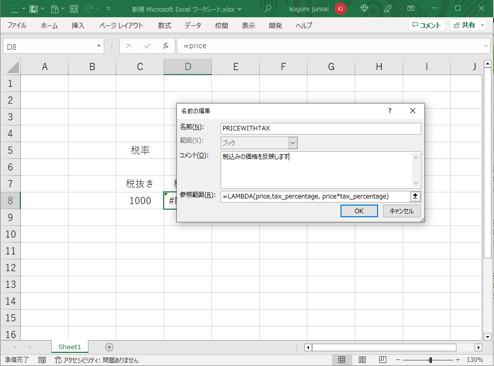Expand the file name dropdown in title bar
Screen dimensions: 494x366
[x=239, y=9]
